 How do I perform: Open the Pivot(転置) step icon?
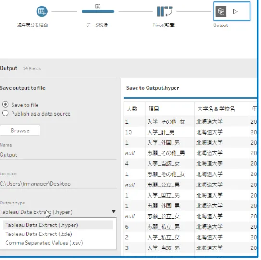164,12
